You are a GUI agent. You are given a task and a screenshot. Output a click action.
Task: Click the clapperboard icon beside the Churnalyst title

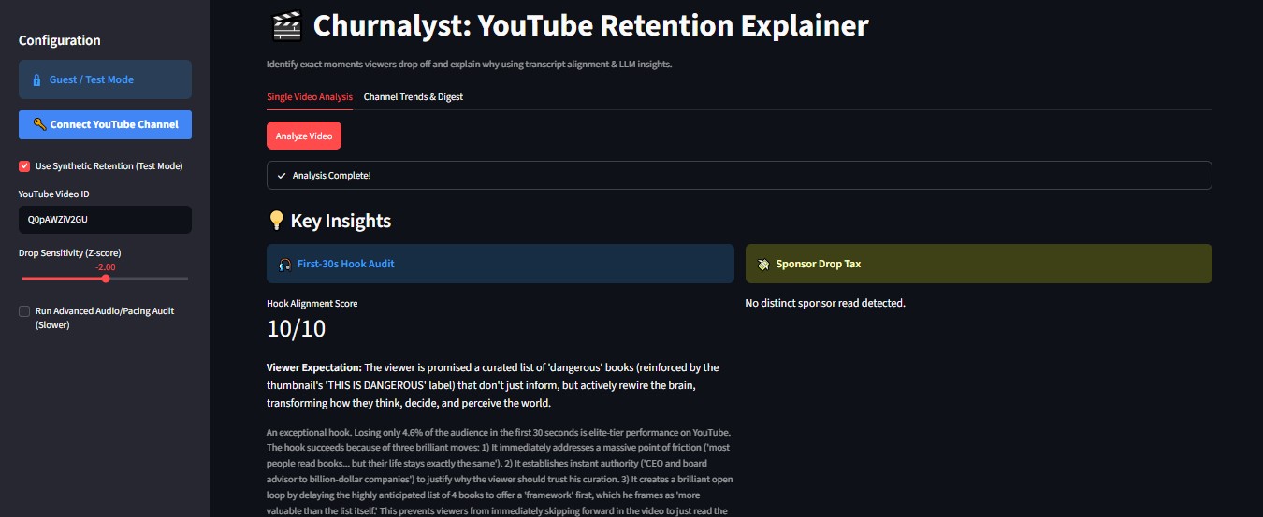click(x=286, y=25)
